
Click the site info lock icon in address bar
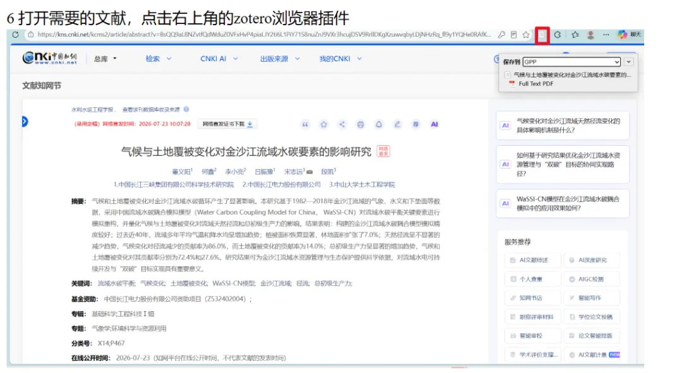[x=30, y=35]
